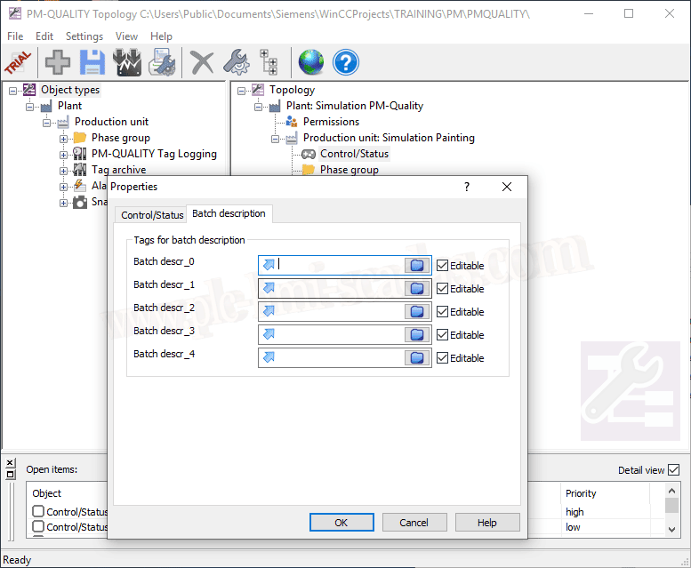Expand PM-QUALITY Tag Logging tree node
Image resolution: width=691 pixels, height=568 pixels.
coord(64,154)
